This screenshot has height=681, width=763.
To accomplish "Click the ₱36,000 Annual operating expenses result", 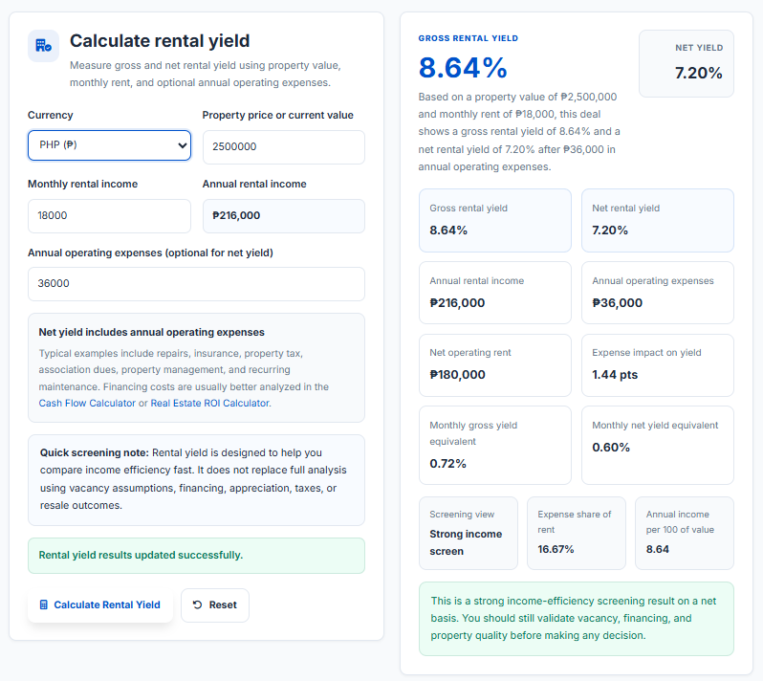I will point(658,293).
